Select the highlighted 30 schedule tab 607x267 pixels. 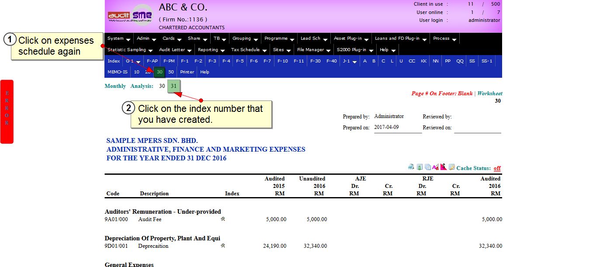(x=160, y=72)
